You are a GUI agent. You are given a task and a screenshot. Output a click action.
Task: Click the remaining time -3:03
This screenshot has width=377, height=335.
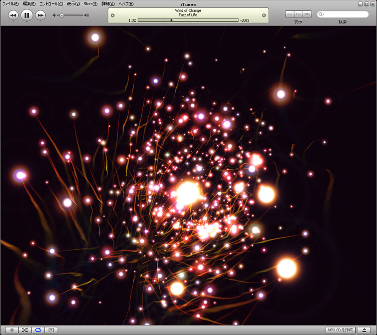[245, 20]
